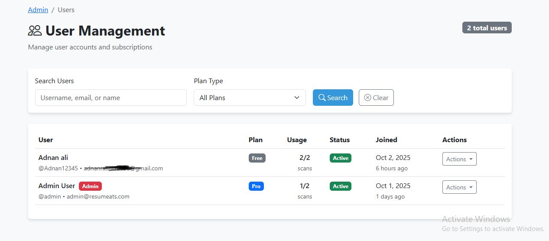Expand the Plan Type dropdown
Image resolution: width=549 pixels, height=241 pixels.
pos(250,98)
